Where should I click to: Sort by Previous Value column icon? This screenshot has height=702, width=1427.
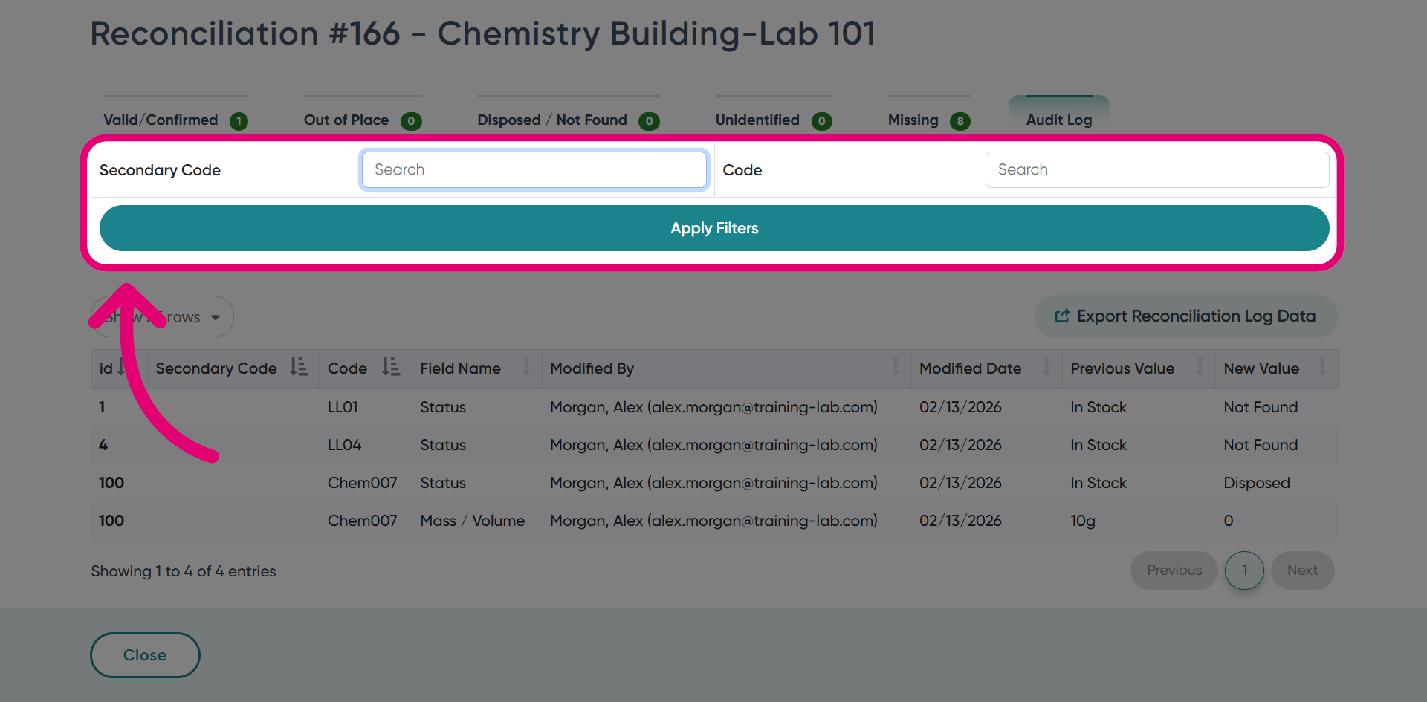(x=1200, y=367)
